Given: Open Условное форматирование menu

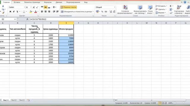Looking at the screenshot, I should tap(125, 10).
